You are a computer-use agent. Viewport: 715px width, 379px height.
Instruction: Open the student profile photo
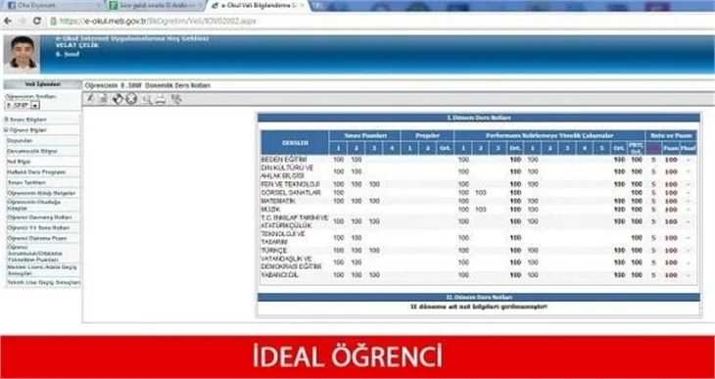[22, 54]
